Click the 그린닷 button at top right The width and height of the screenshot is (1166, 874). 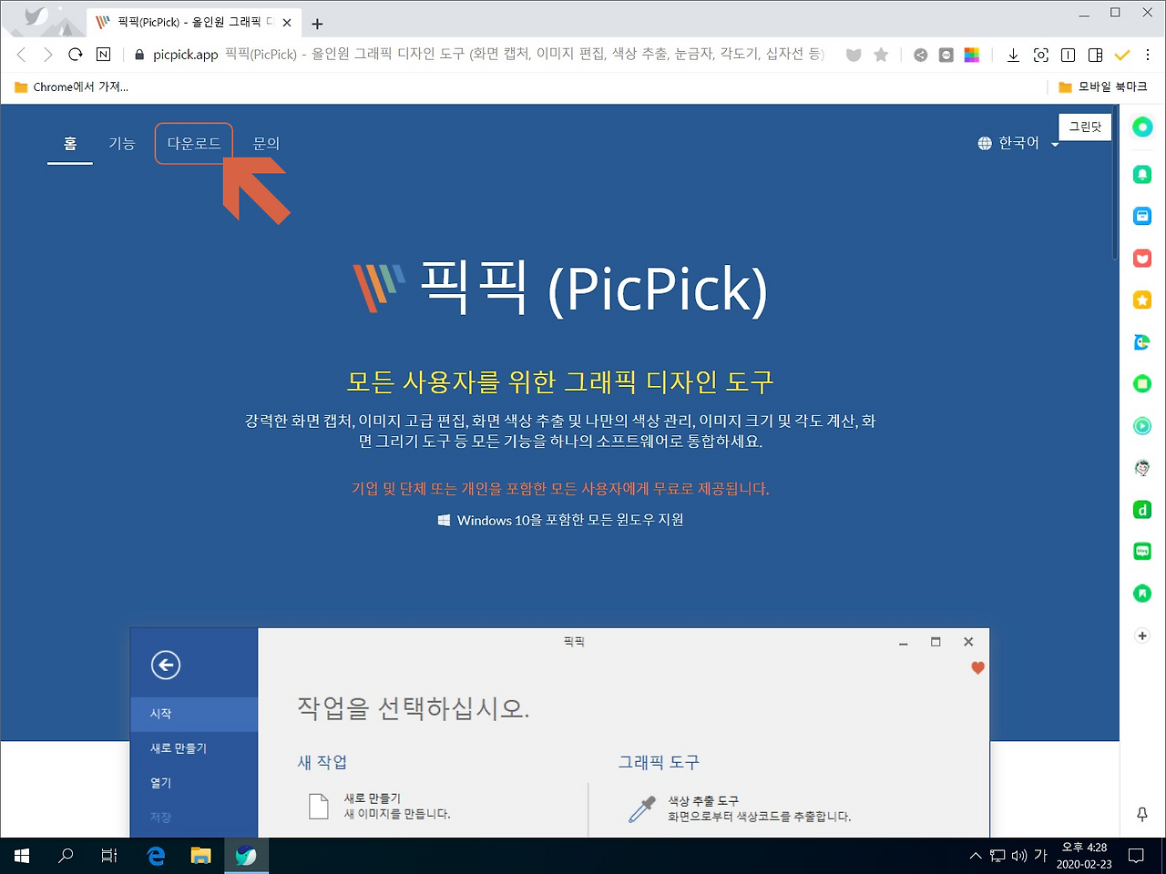point(1084,126)
